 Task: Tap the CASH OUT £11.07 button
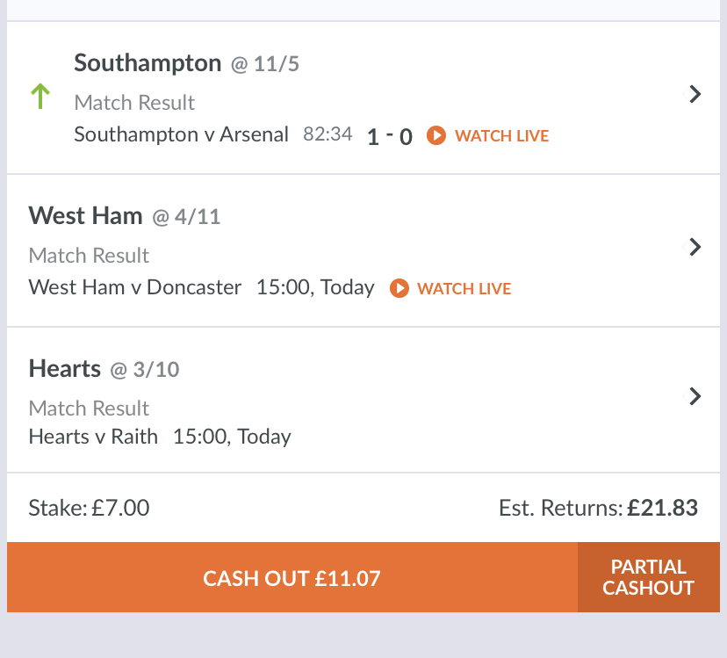292,577
